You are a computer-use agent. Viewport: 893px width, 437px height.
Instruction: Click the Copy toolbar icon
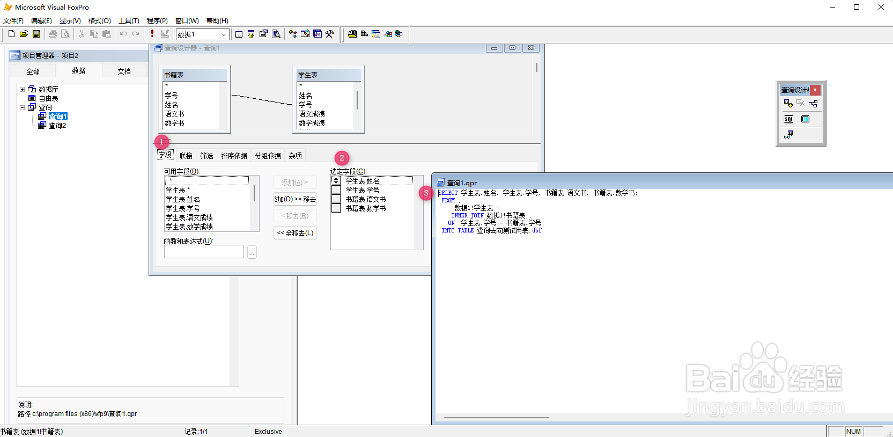94,34
